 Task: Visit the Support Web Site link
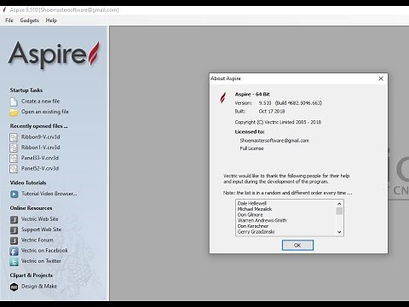point(41,229)
